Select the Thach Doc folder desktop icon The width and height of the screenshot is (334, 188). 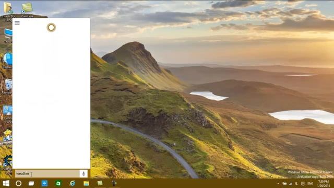(x=9, y=11)
